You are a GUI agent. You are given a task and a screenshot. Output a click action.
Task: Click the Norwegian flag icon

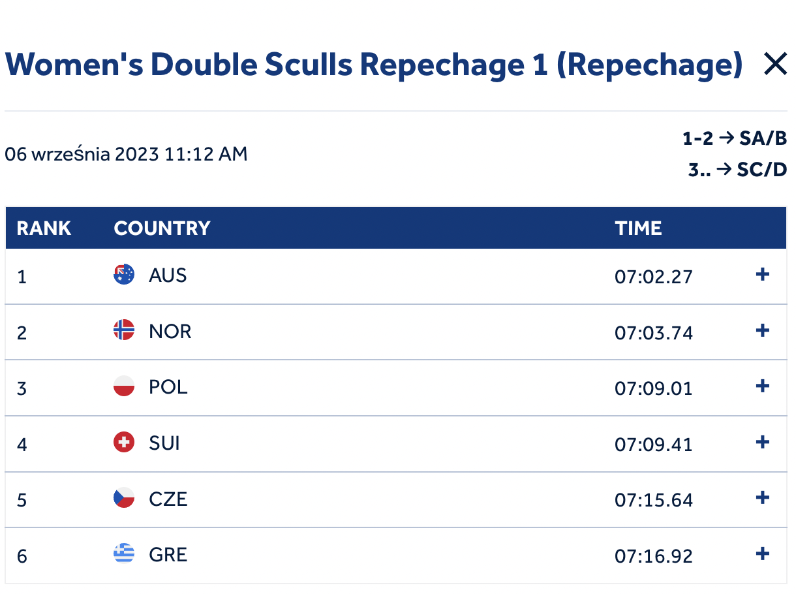point(124,330)
